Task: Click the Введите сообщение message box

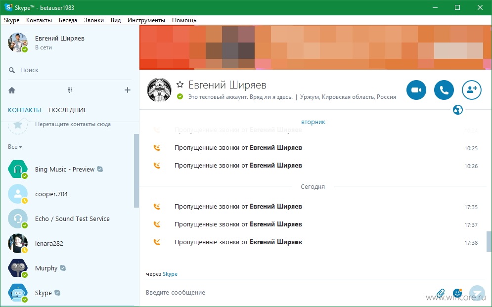Action: (289, 293)
